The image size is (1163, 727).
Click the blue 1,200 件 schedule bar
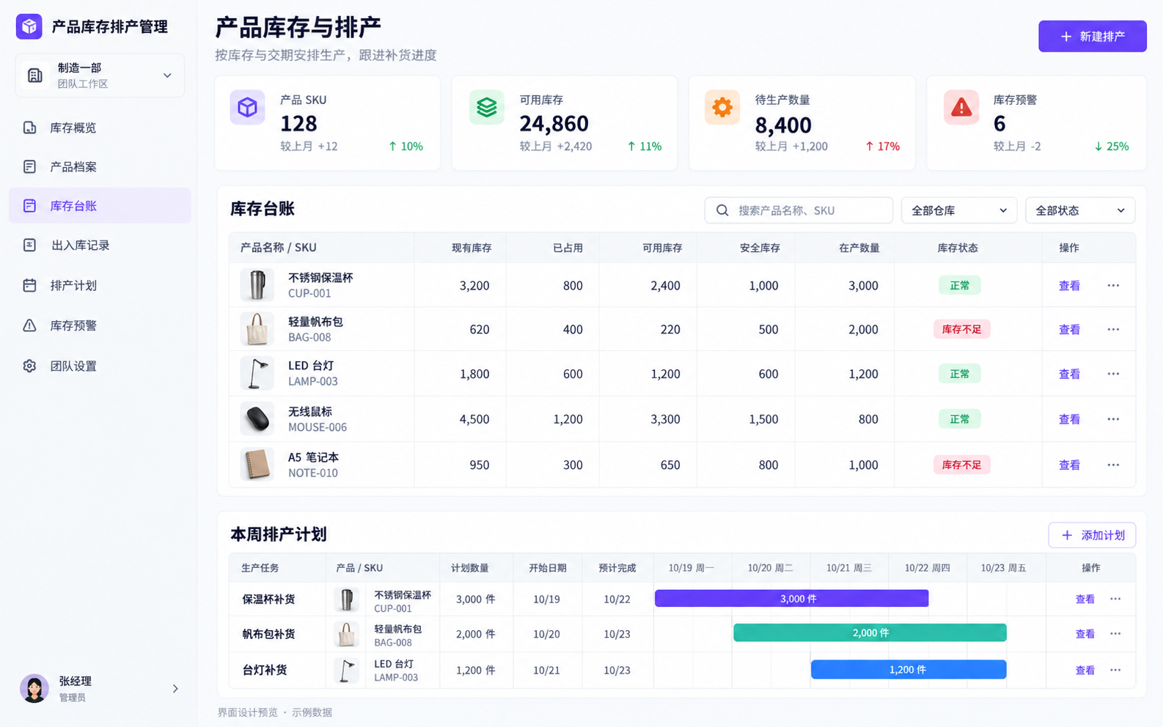click(909, 669)
